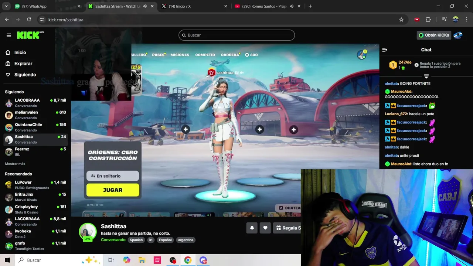
Task: Open EritraJinx Marvel Rivals channel
Action: tap(35, 197)
